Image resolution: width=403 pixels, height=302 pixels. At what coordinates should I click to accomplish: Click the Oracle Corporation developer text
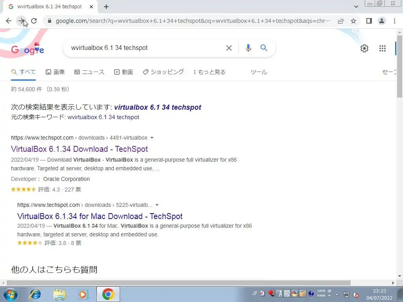click(x=66, y=179)
